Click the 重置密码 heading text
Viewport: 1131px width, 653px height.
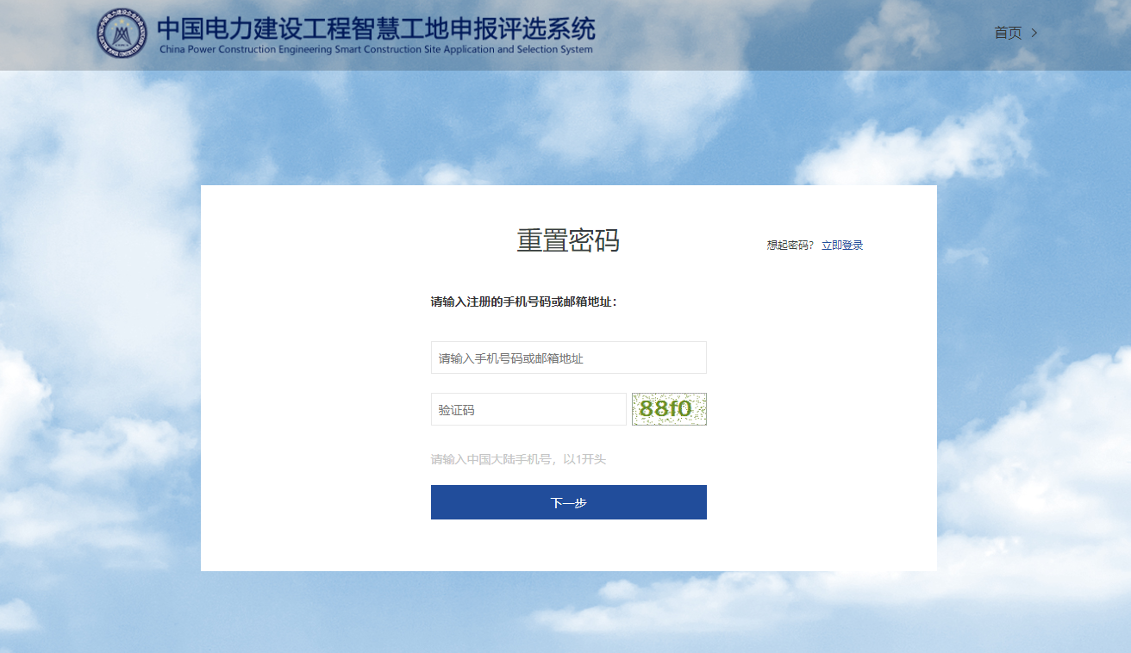(568, 240)
